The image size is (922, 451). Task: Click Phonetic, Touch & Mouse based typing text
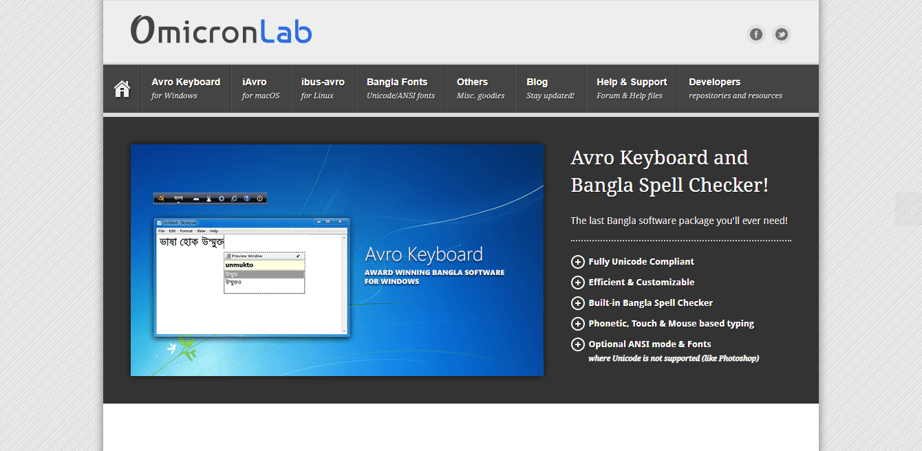672,324
